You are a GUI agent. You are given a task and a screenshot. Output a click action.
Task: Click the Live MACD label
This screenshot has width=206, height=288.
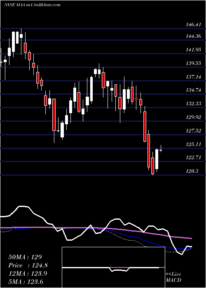(x=173, y=277)
